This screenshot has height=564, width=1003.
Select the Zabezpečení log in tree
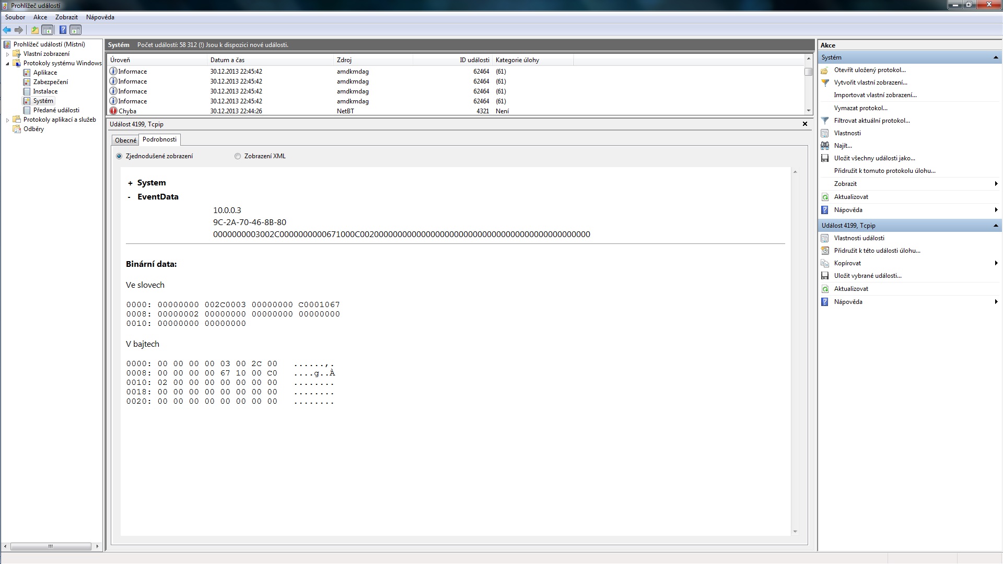[x=50, y=82]
